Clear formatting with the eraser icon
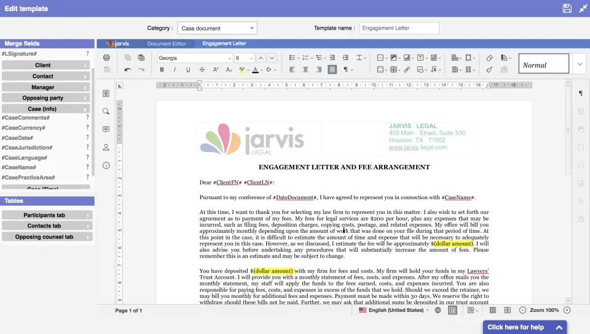The height and width of the screenshot is (334, 590). coord(489,58)
